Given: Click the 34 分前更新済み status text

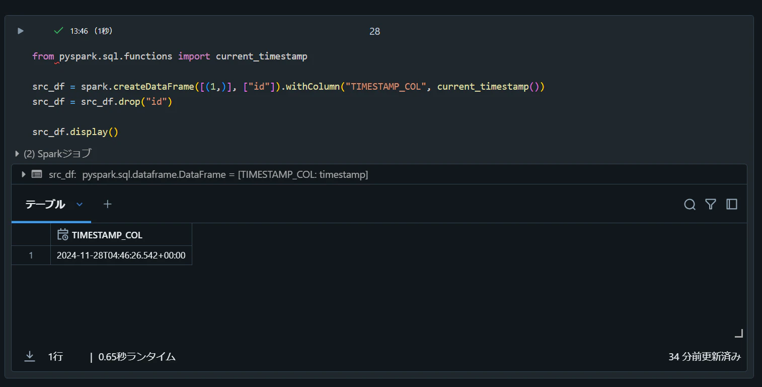Looking at the screenshot, I should coord(705,357).
